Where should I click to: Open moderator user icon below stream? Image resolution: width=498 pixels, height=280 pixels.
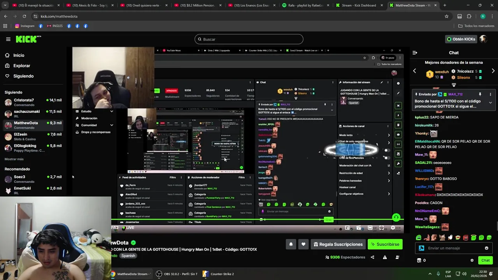(x=397, y=257)
